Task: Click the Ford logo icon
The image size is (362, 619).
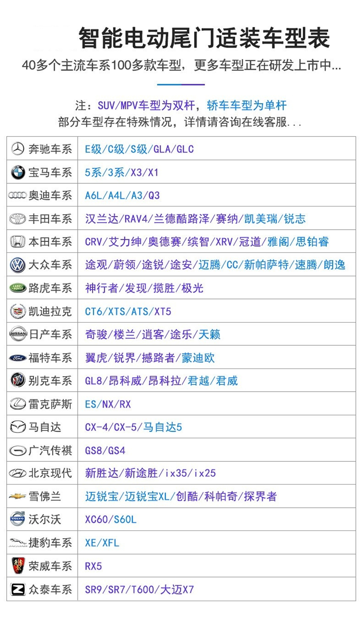Action: click(18, 358)
